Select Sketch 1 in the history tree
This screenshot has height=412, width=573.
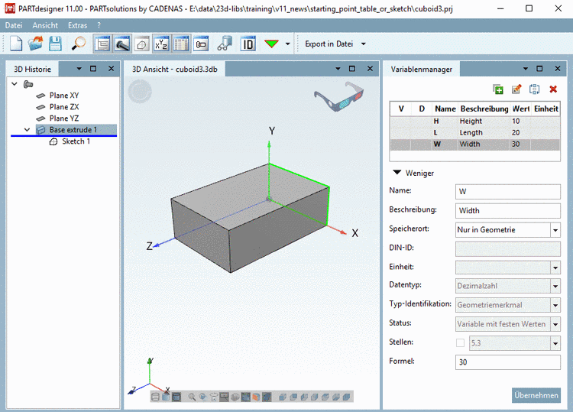click(x=76, y=141)
